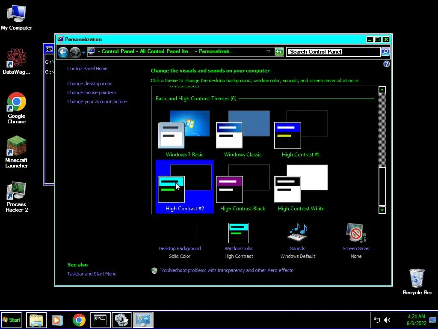Click the Command Prompt window system icon
The height and width of the screenshot is (329, 438).
coord(49,50)
